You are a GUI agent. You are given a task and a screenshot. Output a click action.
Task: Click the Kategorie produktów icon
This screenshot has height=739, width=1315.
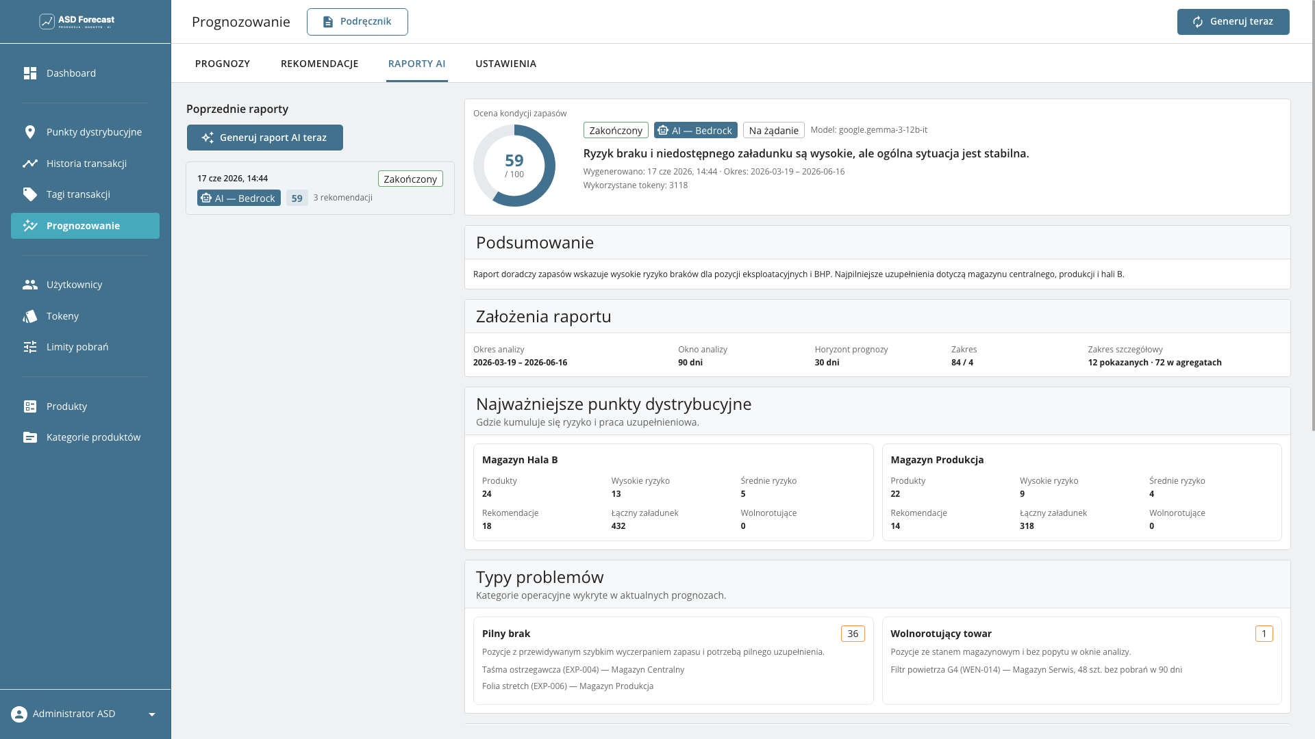tap(29, 437)
